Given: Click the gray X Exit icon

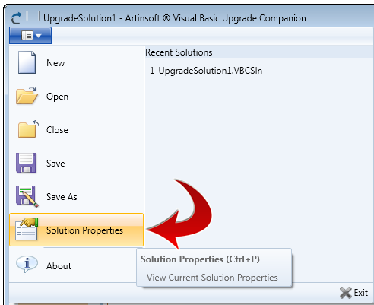Looking at the screenshot, I should [x=346, y=293].
